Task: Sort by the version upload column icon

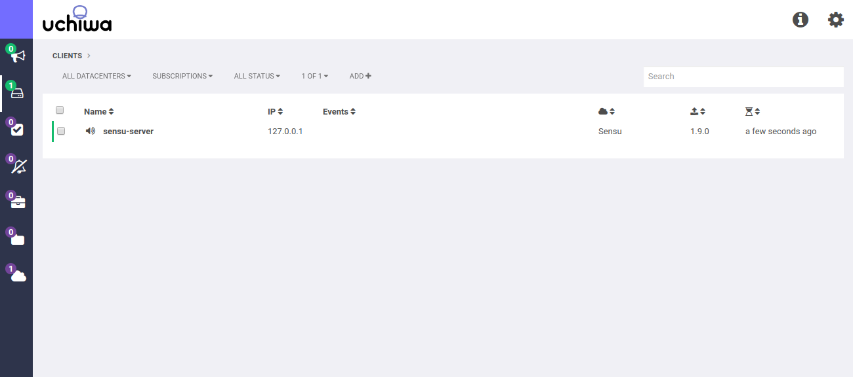Action: 697,112
